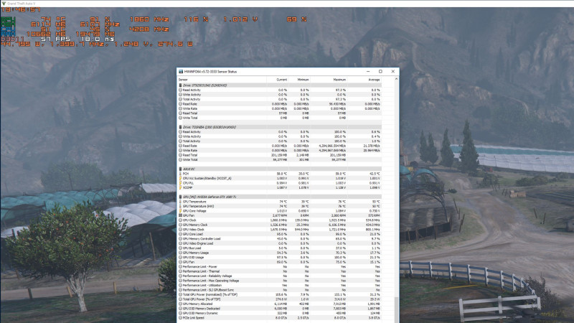Click the Grand Theft Auto V window icon
This screenshot has height=323, width=574.
tap(4, 4)
